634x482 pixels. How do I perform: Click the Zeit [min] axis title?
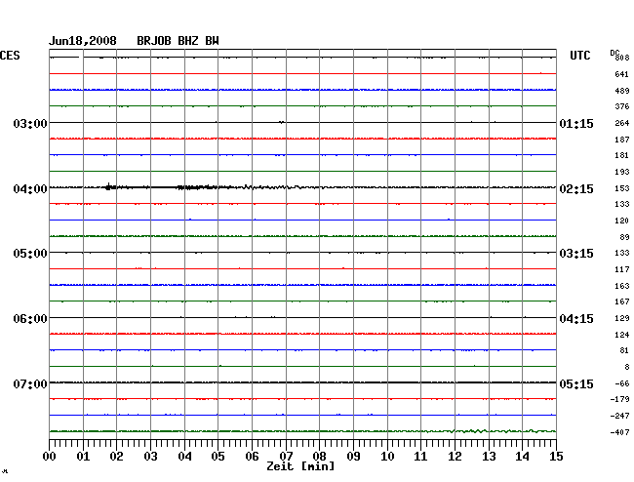click(300, 466)
